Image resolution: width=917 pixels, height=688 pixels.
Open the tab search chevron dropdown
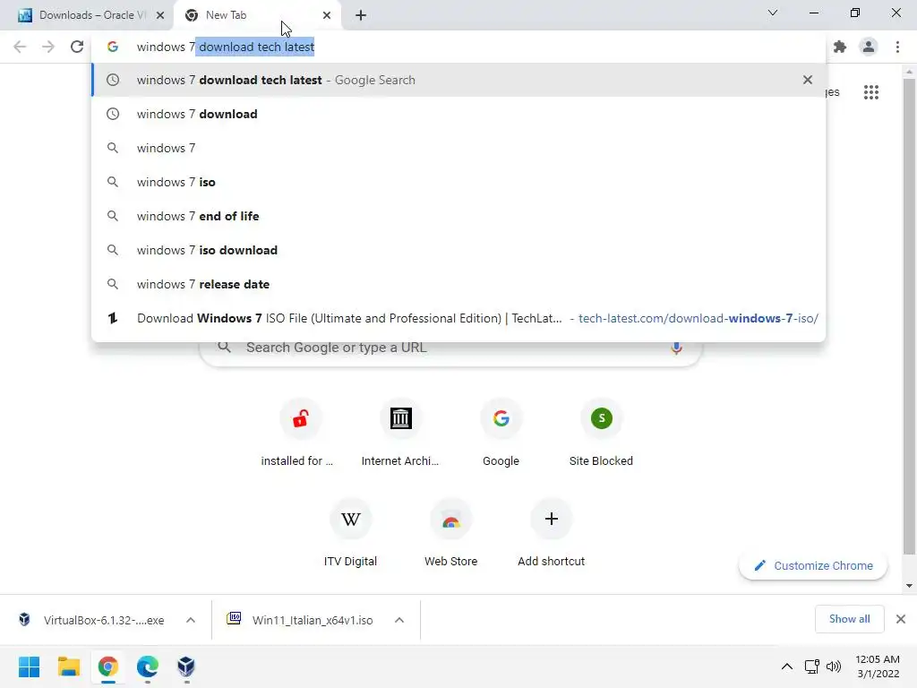pyautogui.click(x=773, y=13)
